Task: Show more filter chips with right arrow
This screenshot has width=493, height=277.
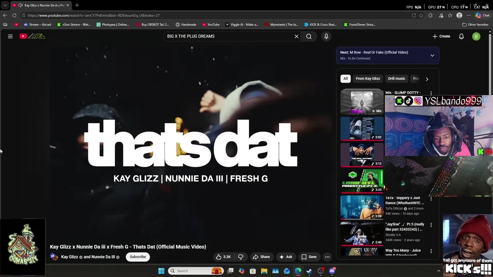Action: (x=427, y=79)
